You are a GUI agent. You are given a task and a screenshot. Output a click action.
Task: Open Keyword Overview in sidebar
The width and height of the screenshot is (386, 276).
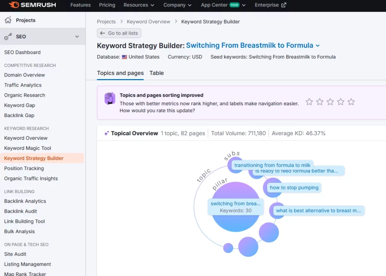pyautogui.click(x=26, y=138)
